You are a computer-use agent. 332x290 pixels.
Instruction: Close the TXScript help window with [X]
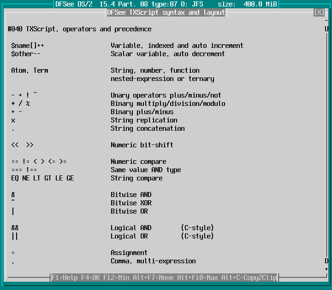pos(319,12)
